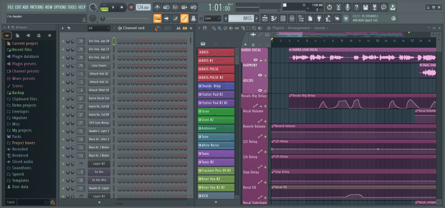Toggle mute LED for Attack Hat 02 channel
The height and width of the screenshot is (208, 445).
pos(63,74)
